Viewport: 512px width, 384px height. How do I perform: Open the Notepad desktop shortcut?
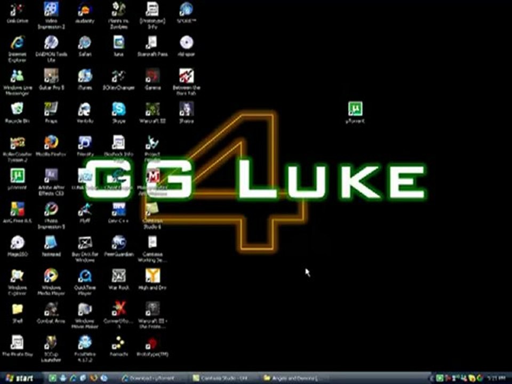click(51, 246)
